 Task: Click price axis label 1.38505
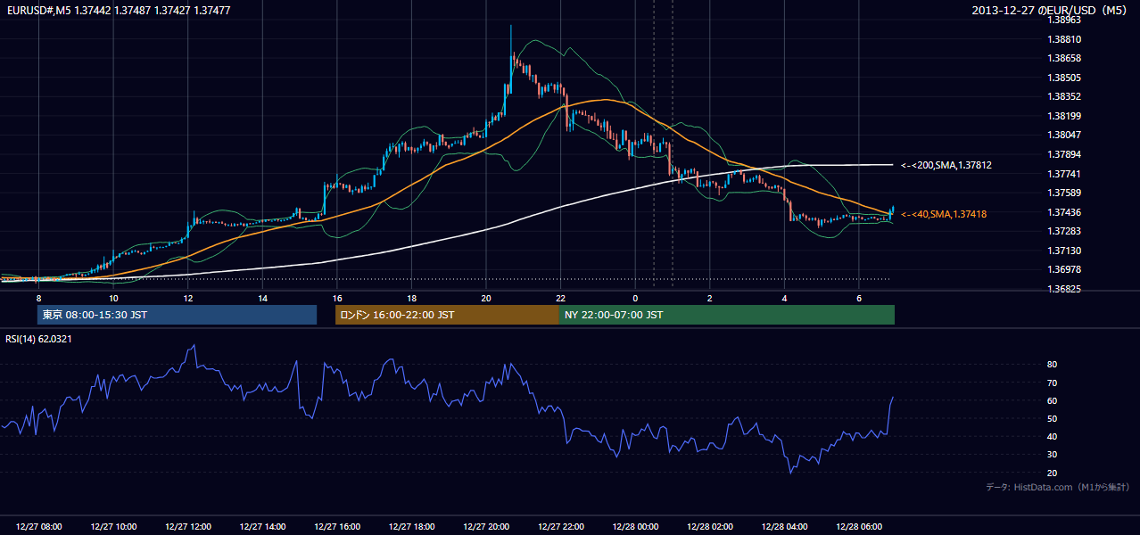[x=1064, y=78]
